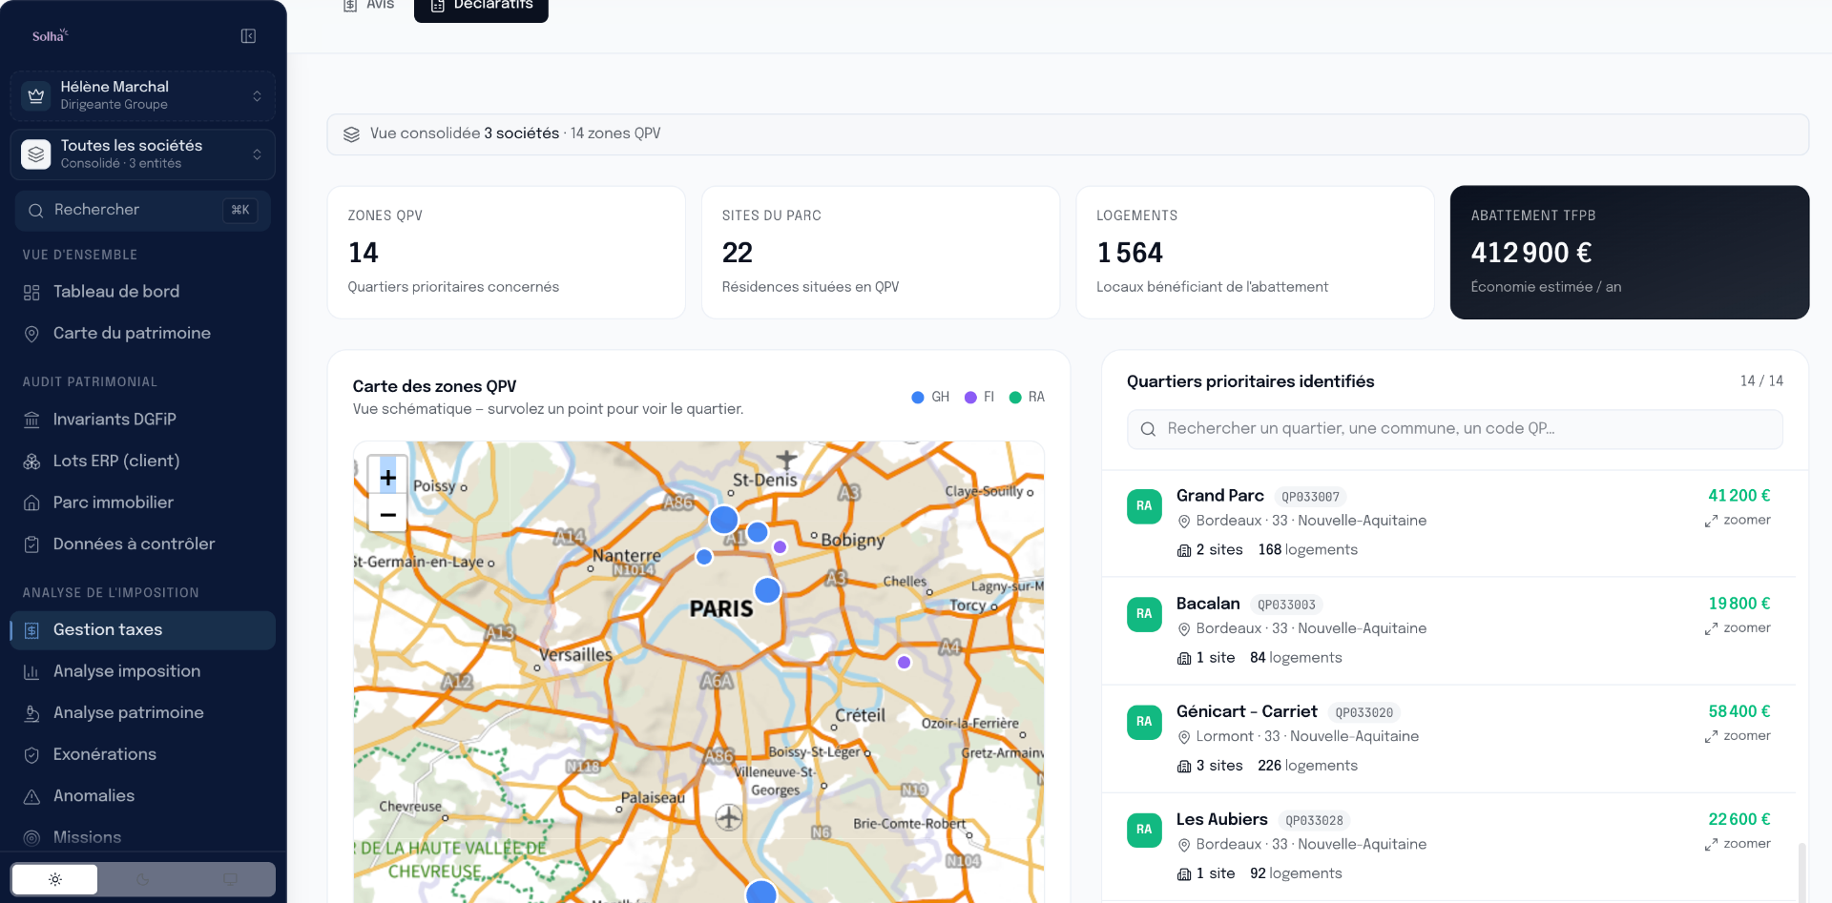The image size is (1832, 903).
Task: Click the Parc immobilier house icon
Action: (31, 503)
